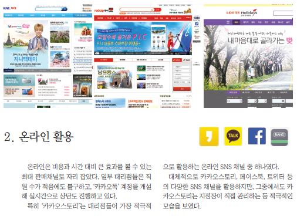Click redcap magnifier icon in search field
297x216 pixels.
click(x=151, y=10)
